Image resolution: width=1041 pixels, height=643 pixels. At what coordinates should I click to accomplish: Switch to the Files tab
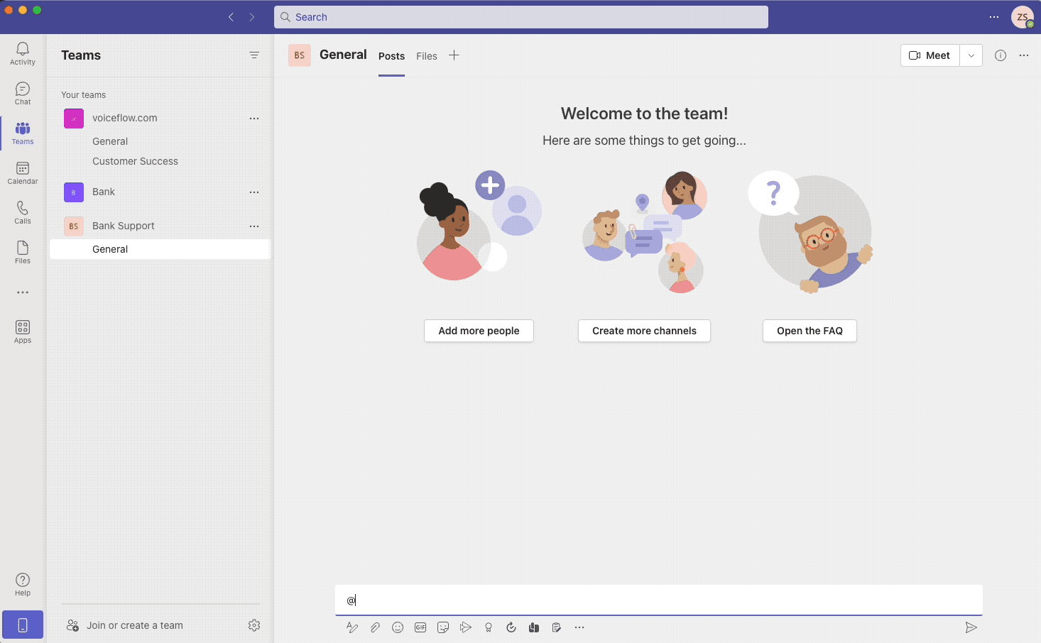(x=427, y=56)
